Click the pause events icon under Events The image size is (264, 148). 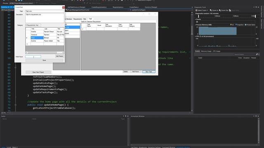pos(197,22)
